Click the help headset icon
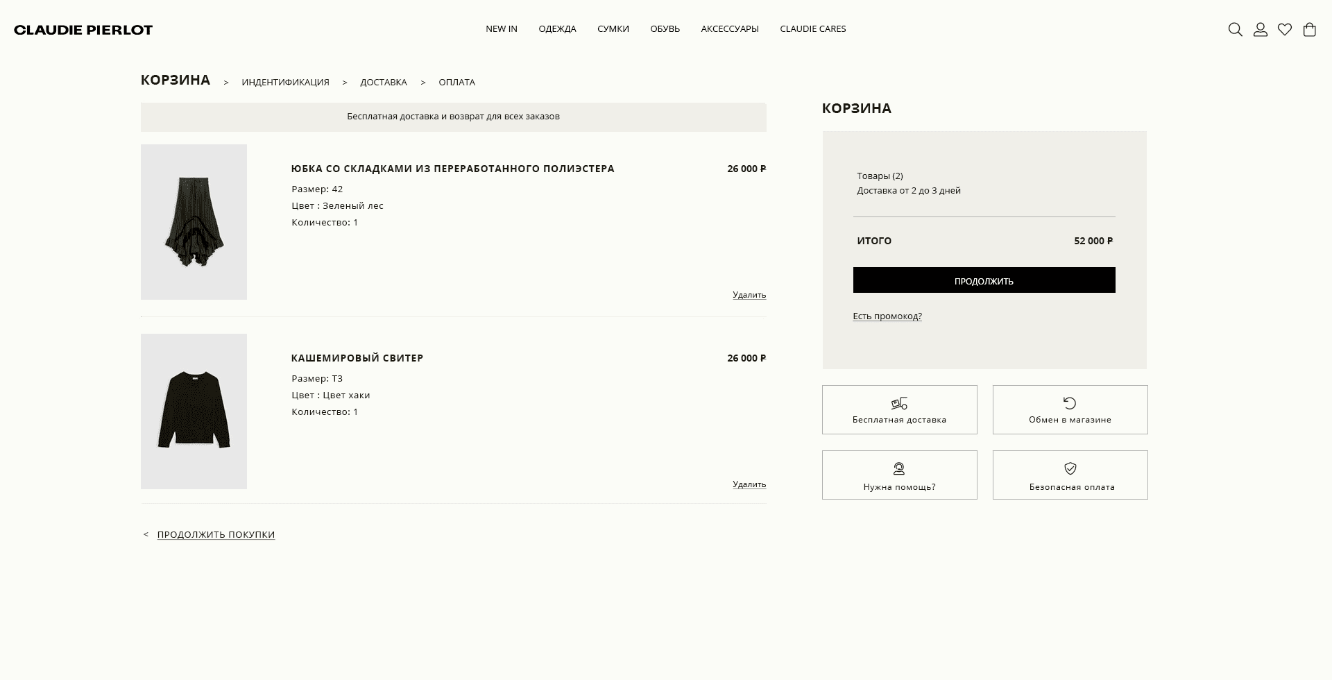The image size is (1332, 680). [899, 468]
